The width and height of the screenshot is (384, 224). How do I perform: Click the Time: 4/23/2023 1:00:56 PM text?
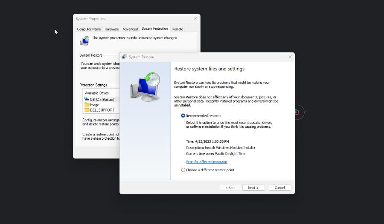pyautogui.click(x=207, y=141)
